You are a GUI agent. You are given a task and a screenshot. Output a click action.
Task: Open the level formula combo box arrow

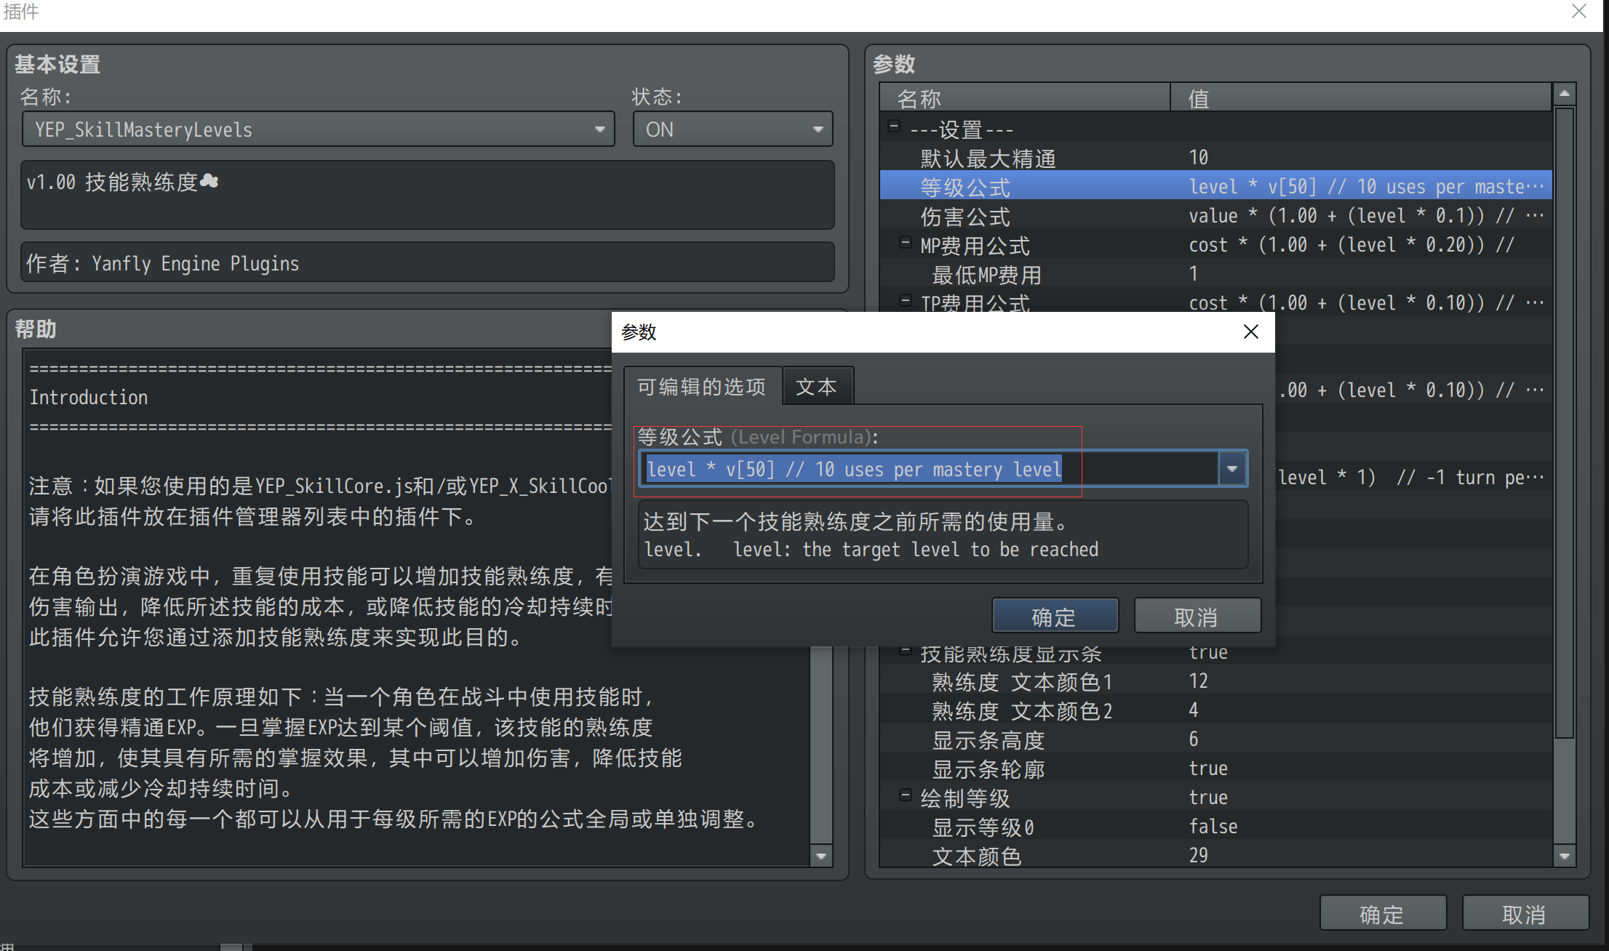tap(1232, 469)
